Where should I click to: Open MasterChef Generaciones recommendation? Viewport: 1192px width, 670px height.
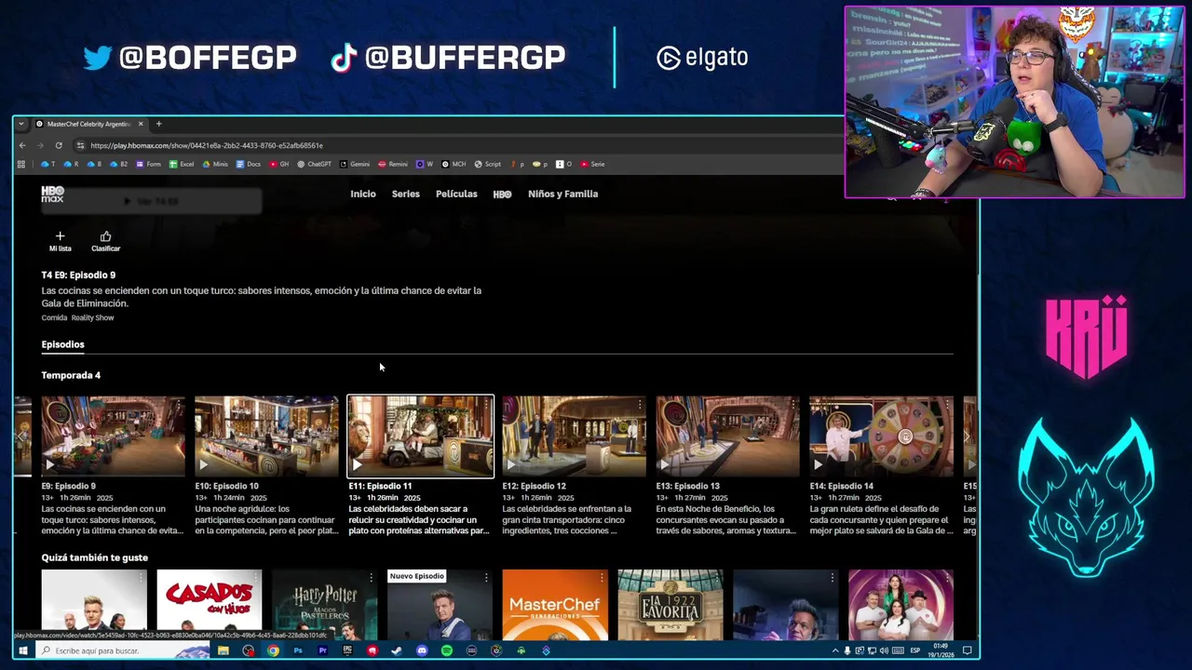[555, 605]
